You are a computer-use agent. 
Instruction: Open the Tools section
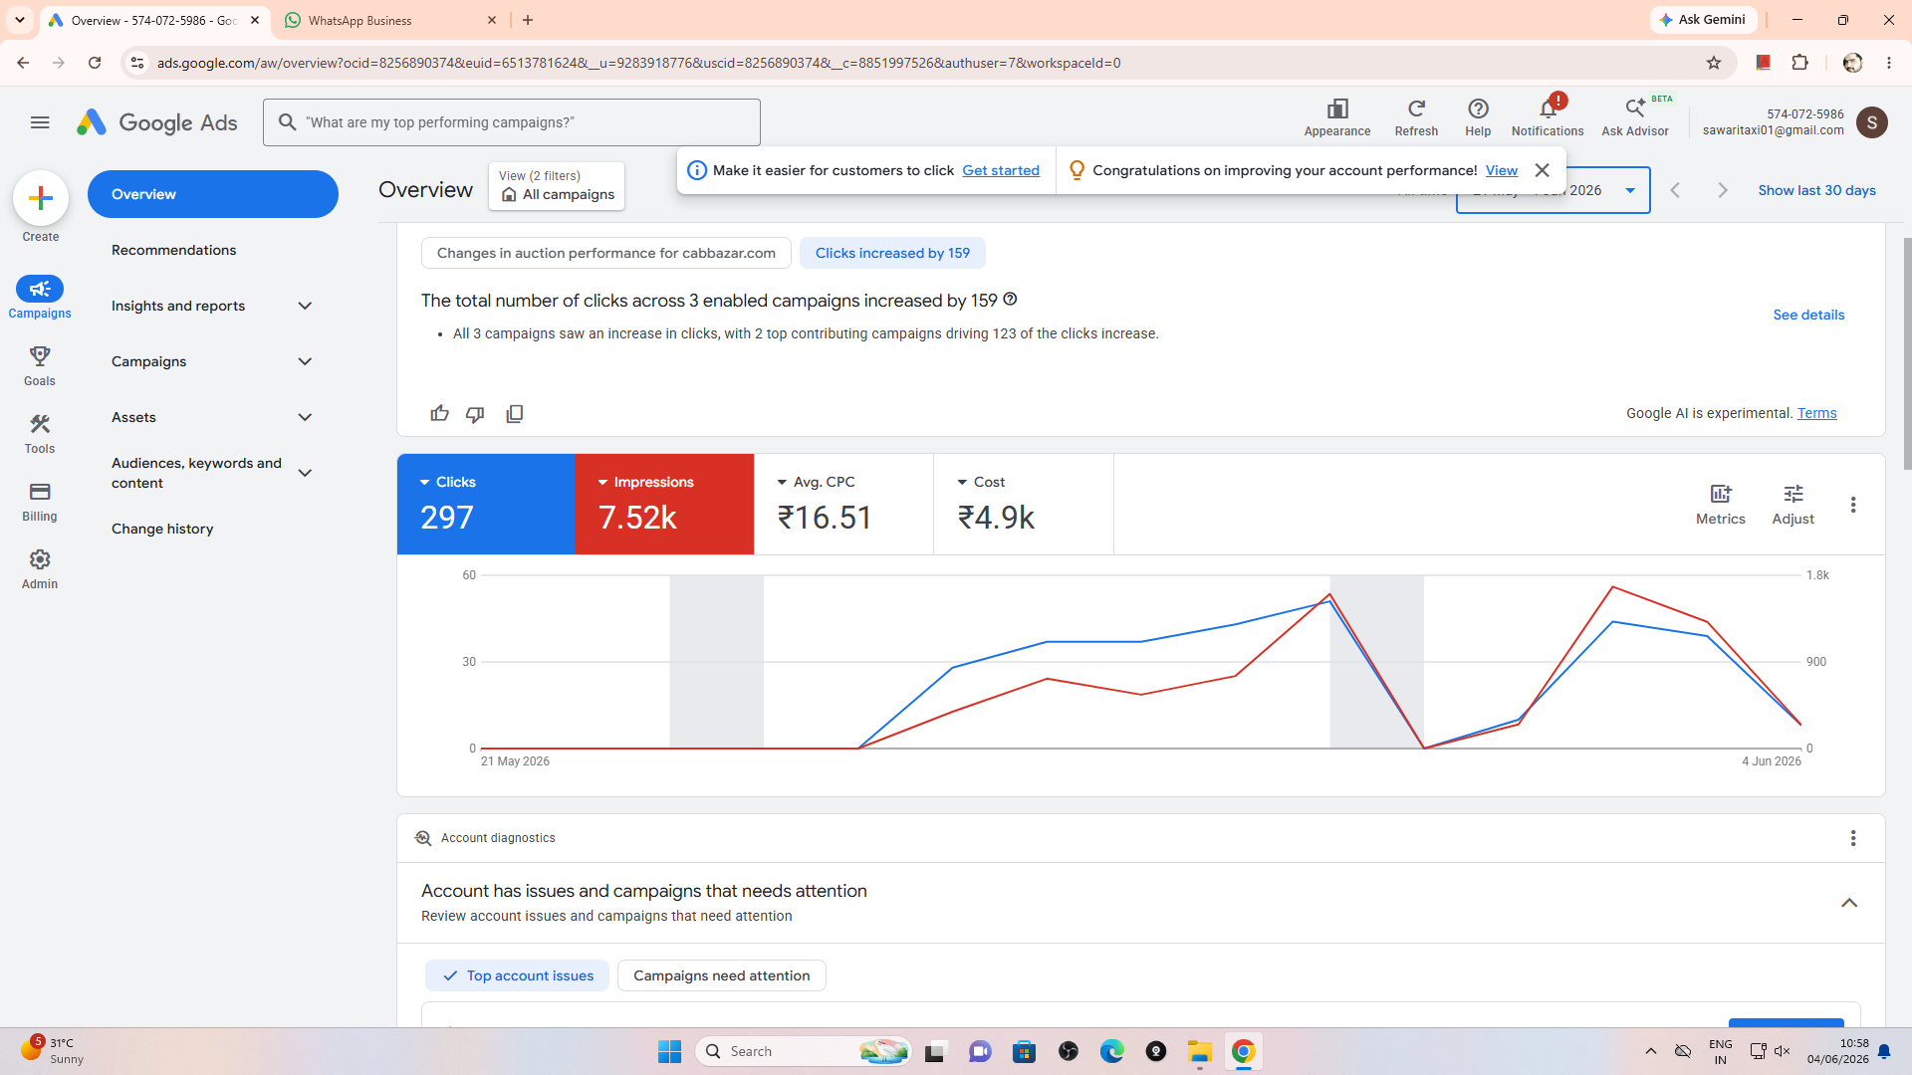[x=40, y=433]
